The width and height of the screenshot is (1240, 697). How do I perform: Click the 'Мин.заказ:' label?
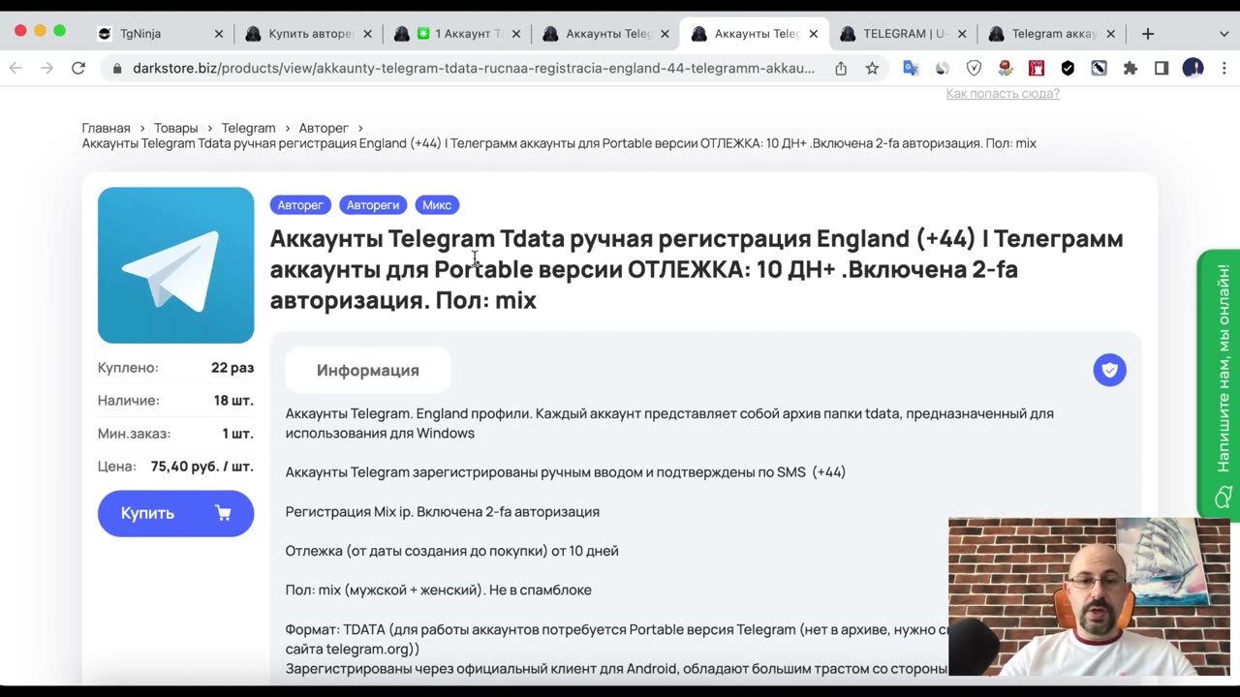134,434
